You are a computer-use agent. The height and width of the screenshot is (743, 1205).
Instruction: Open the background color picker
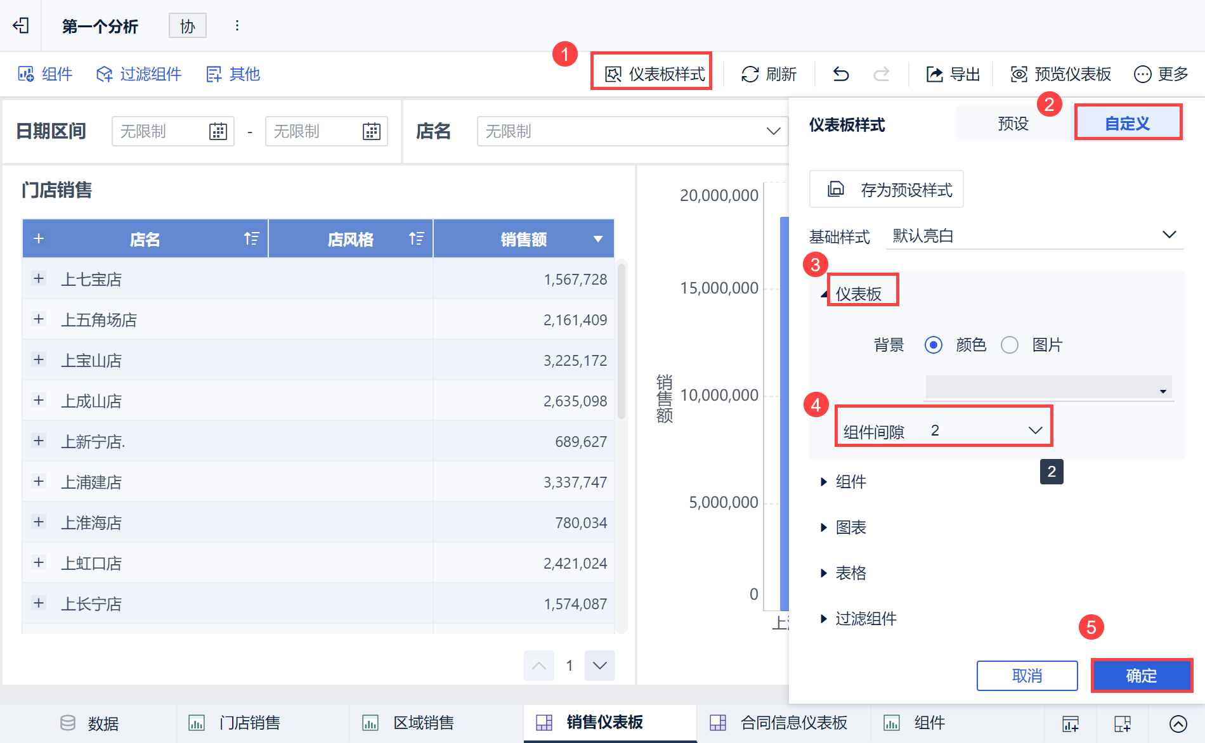[1048, 387]
